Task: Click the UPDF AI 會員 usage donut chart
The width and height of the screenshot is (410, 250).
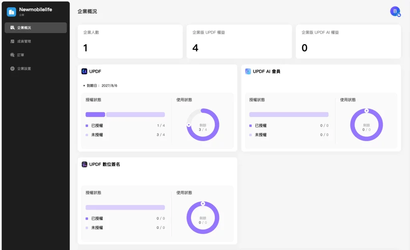Action: tap(367, 125)
